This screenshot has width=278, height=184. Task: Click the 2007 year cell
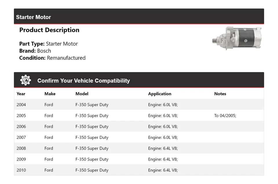pos(21,137)
